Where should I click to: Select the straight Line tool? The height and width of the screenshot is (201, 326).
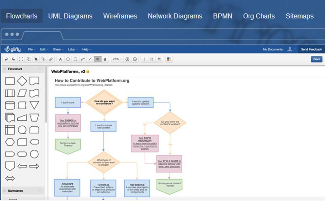point(90,59)
